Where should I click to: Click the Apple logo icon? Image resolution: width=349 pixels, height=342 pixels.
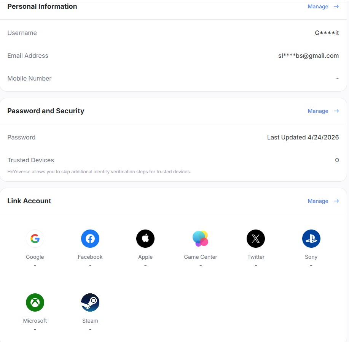(x=145, y=239)
